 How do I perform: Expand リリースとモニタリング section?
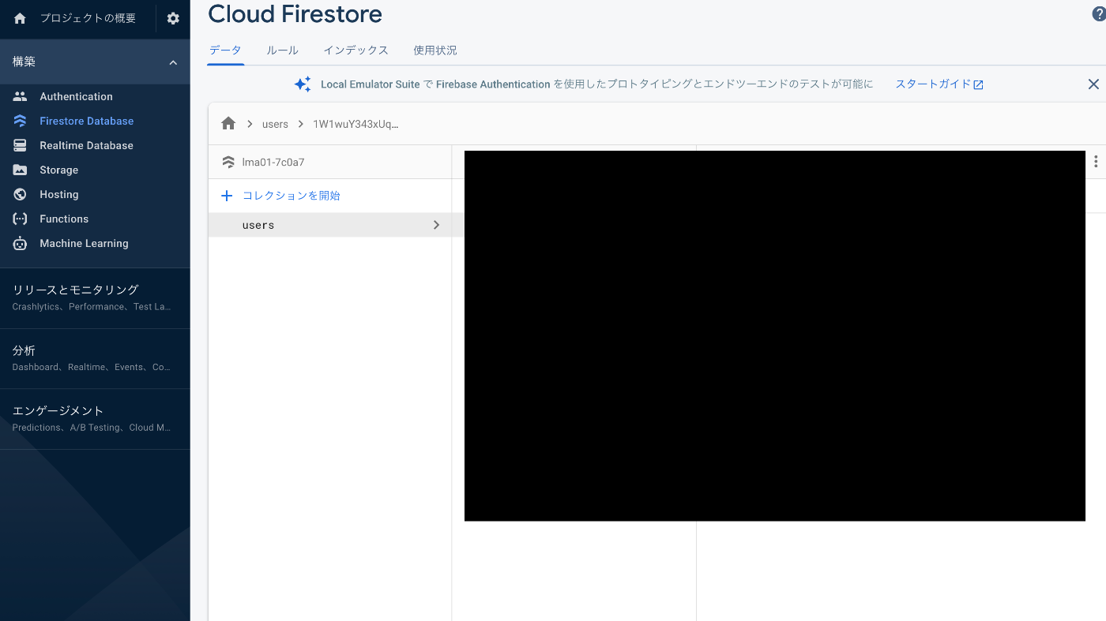[x=95, y=297]
